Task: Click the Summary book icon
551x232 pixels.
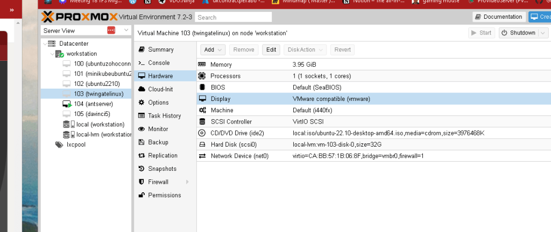Action: click(142, 49)
